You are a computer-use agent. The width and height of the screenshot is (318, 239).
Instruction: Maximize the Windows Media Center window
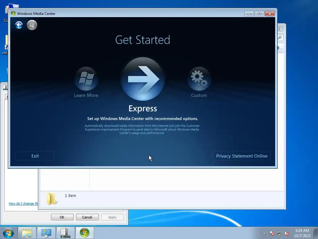click(259, 14)
